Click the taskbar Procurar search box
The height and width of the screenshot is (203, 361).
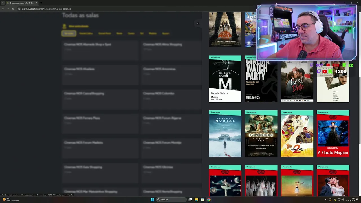171,200
